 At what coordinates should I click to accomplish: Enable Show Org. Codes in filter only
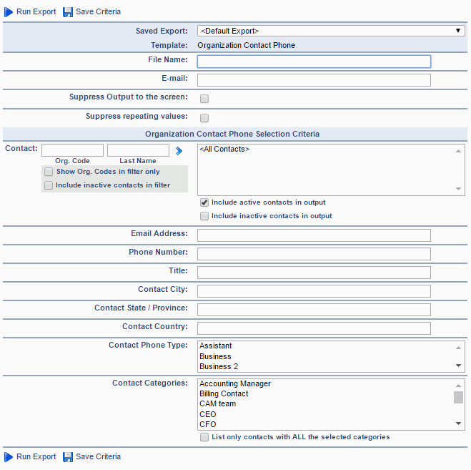[49, 172]
